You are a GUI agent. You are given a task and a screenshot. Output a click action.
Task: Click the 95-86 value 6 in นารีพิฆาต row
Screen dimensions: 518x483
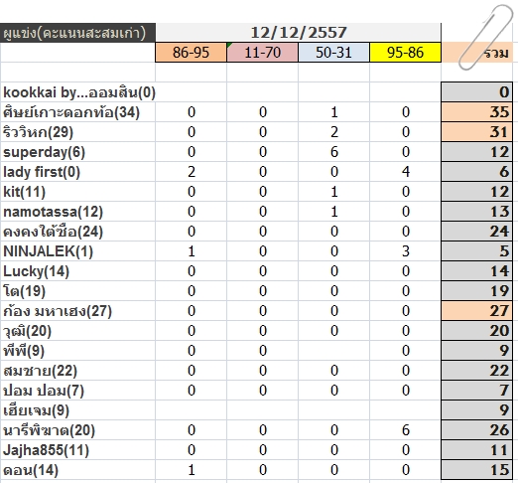(405, 430)
